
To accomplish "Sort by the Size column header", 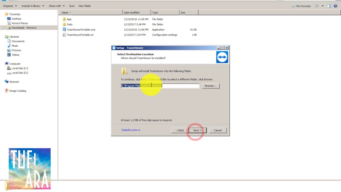I will coord(189,13).
